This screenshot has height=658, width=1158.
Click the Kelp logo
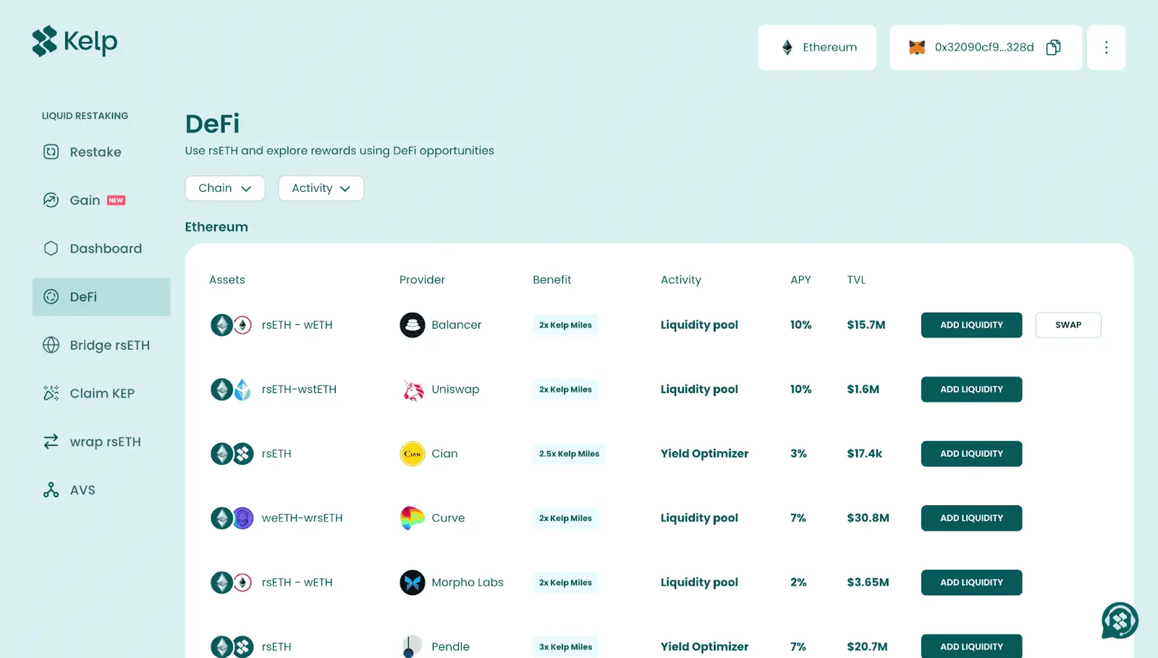click(75, 41)
